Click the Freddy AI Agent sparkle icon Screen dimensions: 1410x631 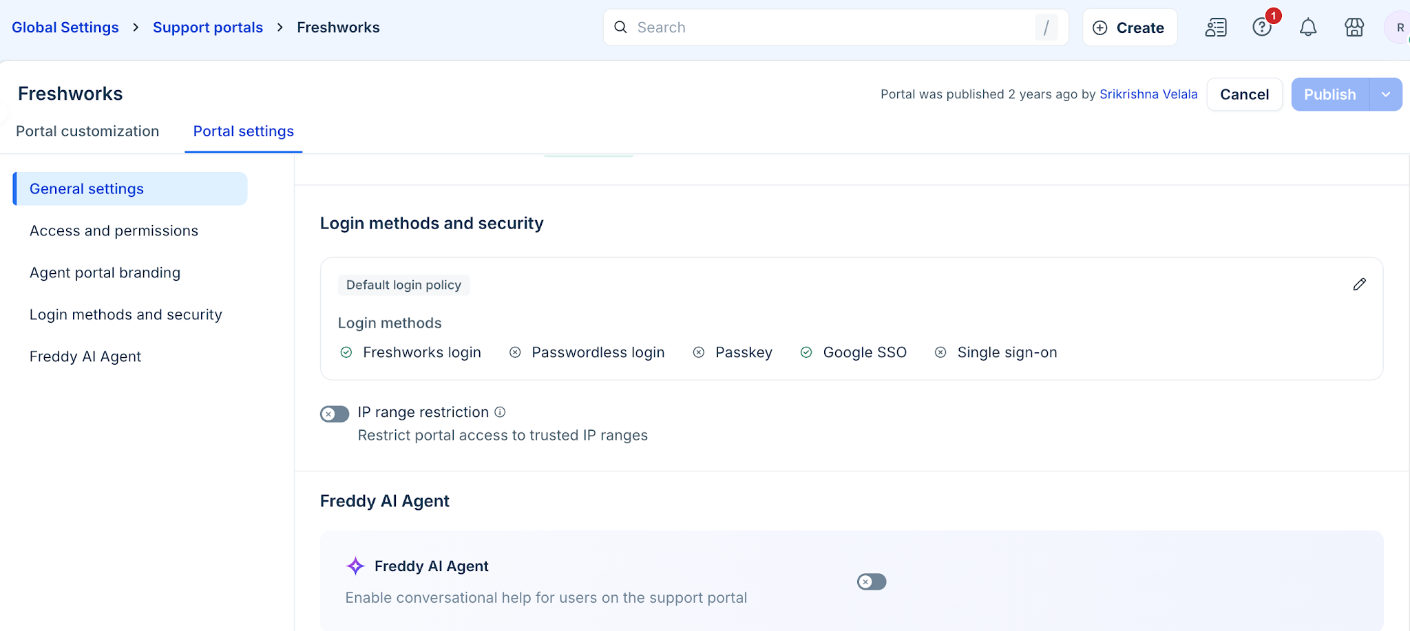coord(355,566)
